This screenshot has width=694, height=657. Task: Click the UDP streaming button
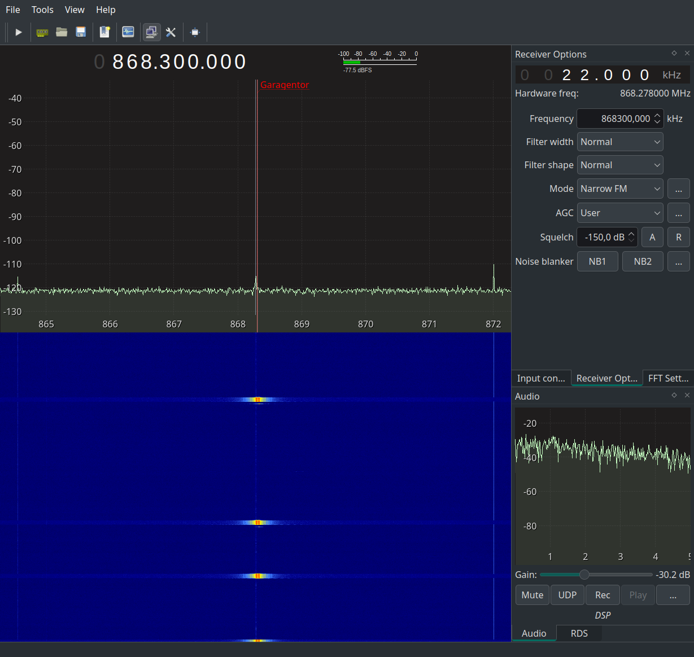[x=568, y=595]
